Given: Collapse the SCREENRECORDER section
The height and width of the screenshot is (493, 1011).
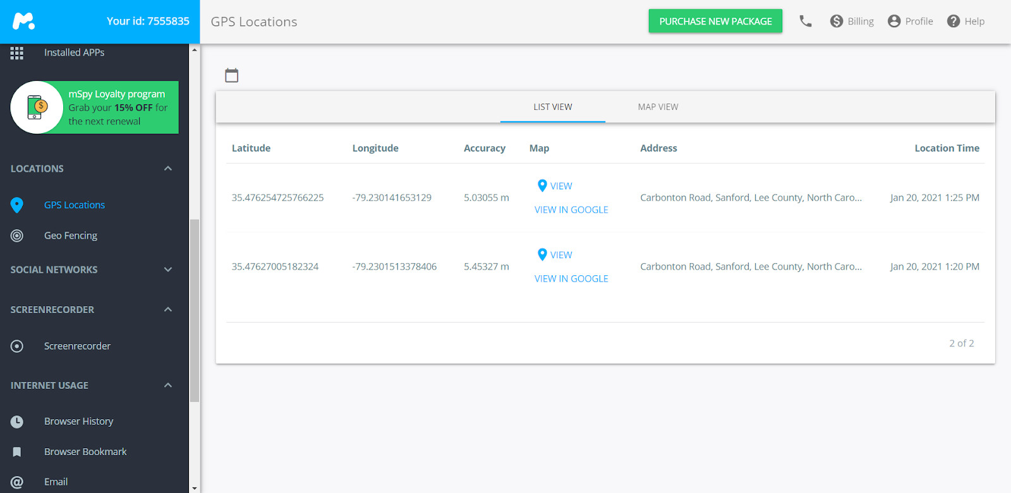Looking at the screenshot, I should 168,309.
